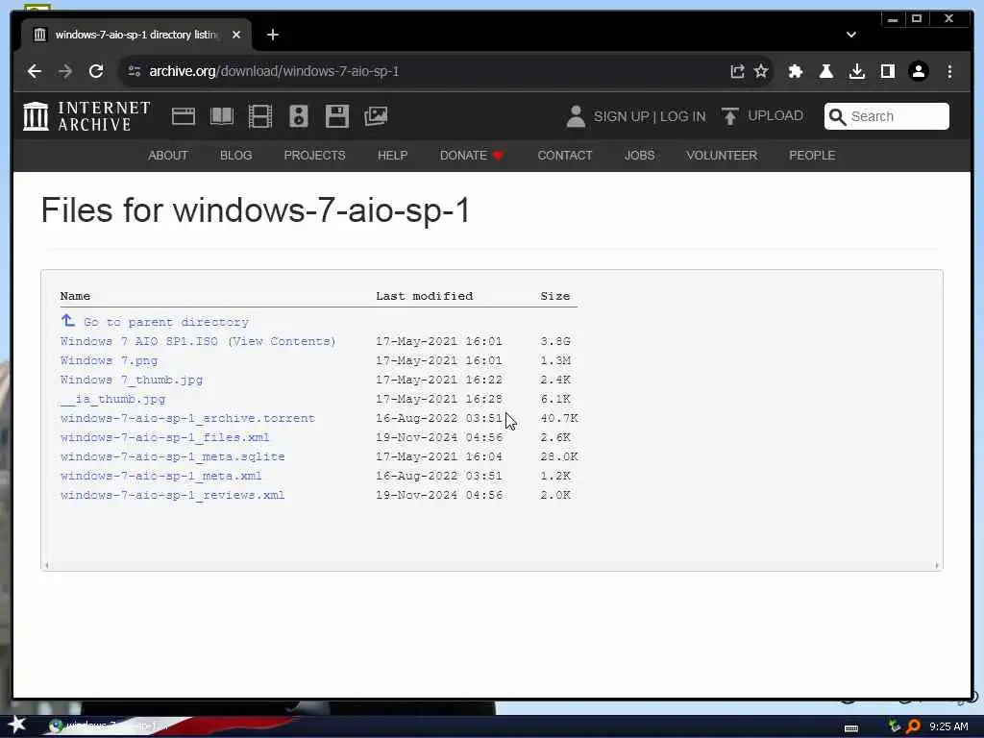Viewport: 984px width, 738px height.
Task: Open __ia_thumb.jpg file
Action: 113,399
